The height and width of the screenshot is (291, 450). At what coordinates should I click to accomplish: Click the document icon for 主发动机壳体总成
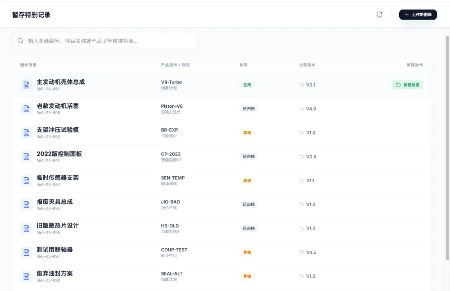(26, 85)
